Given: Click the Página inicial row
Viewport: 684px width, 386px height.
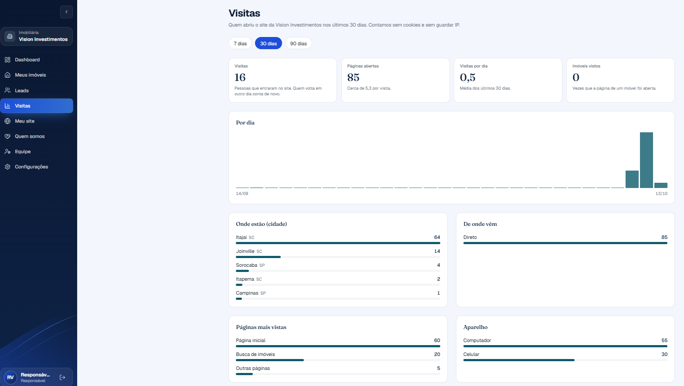Looking at the screenshot, I should click(x=338, y=343).
